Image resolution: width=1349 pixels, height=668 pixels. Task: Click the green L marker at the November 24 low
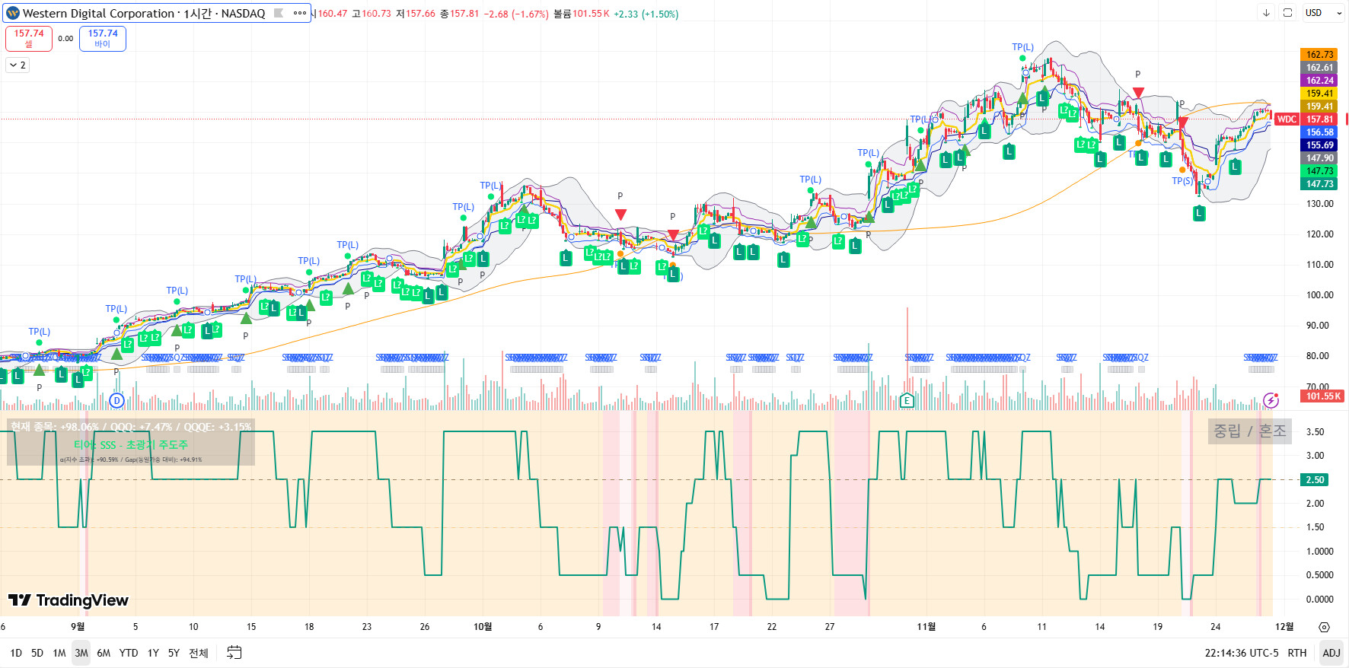pyautogui.click(x=1199, y=214)
